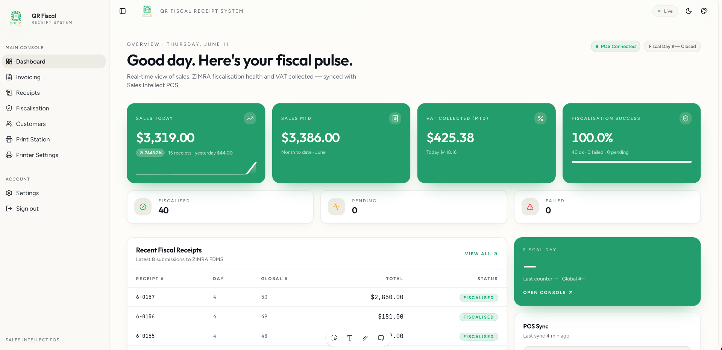
Task: Click the Fiscalisation shield icon in the sidebar
Action: click(x=9, y=108)
